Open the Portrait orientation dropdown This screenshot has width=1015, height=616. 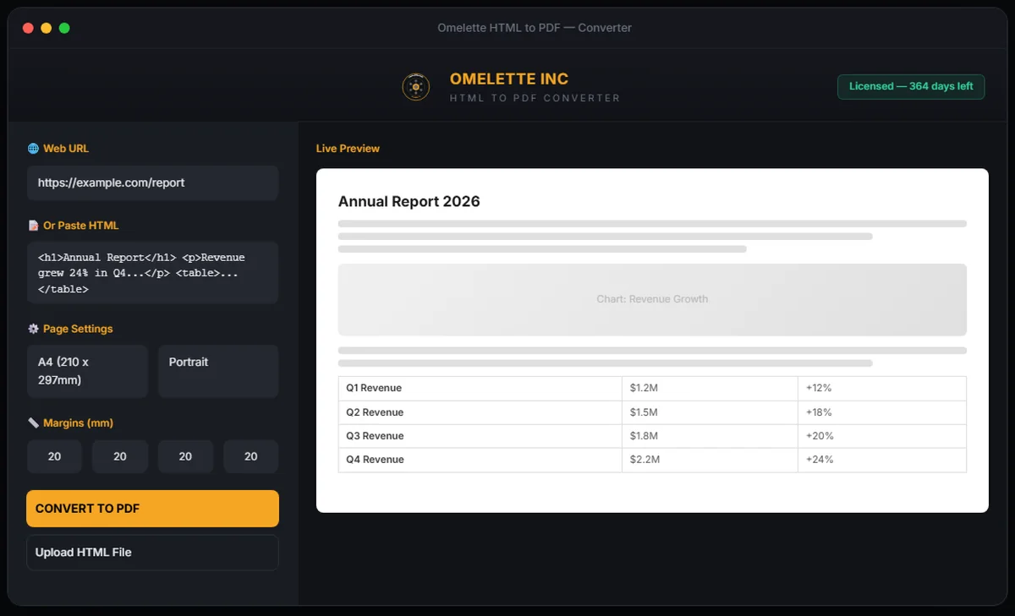pyautogui.click(x=218, y=371)
